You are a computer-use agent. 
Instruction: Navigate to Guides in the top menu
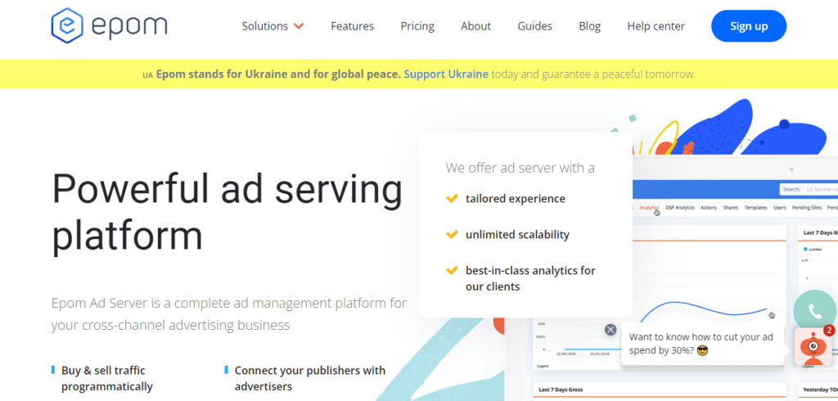pyautogui.click(x=534, y=26)
